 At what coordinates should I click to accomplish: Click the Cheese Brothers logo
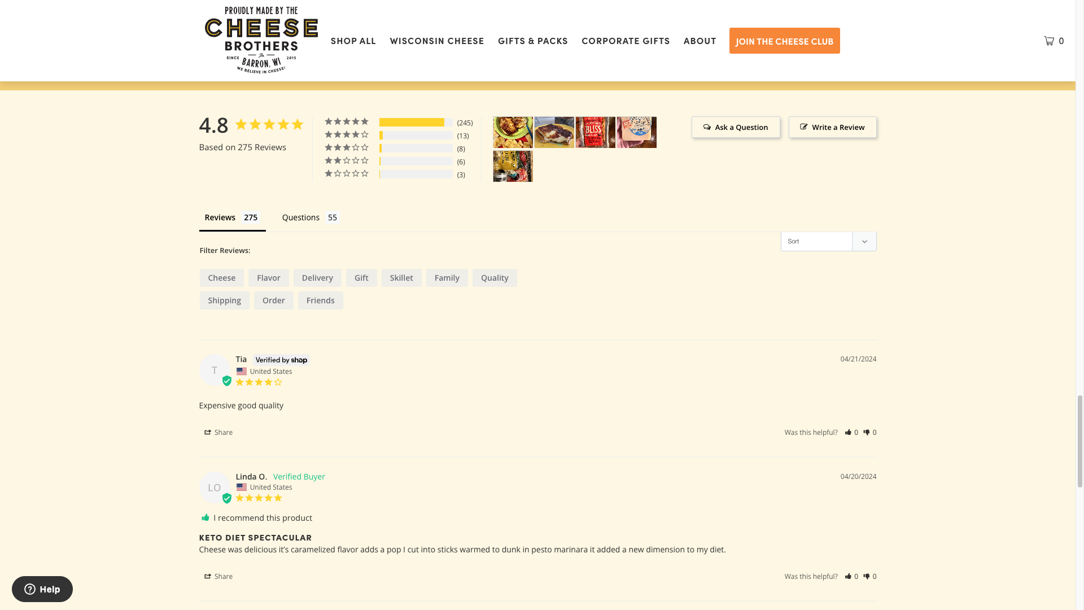261,40
